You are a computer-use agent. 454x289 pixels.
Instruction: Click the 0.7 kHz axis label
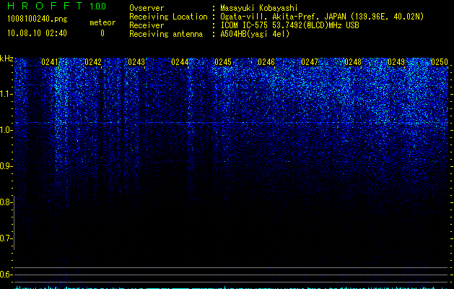coord(6,238)
